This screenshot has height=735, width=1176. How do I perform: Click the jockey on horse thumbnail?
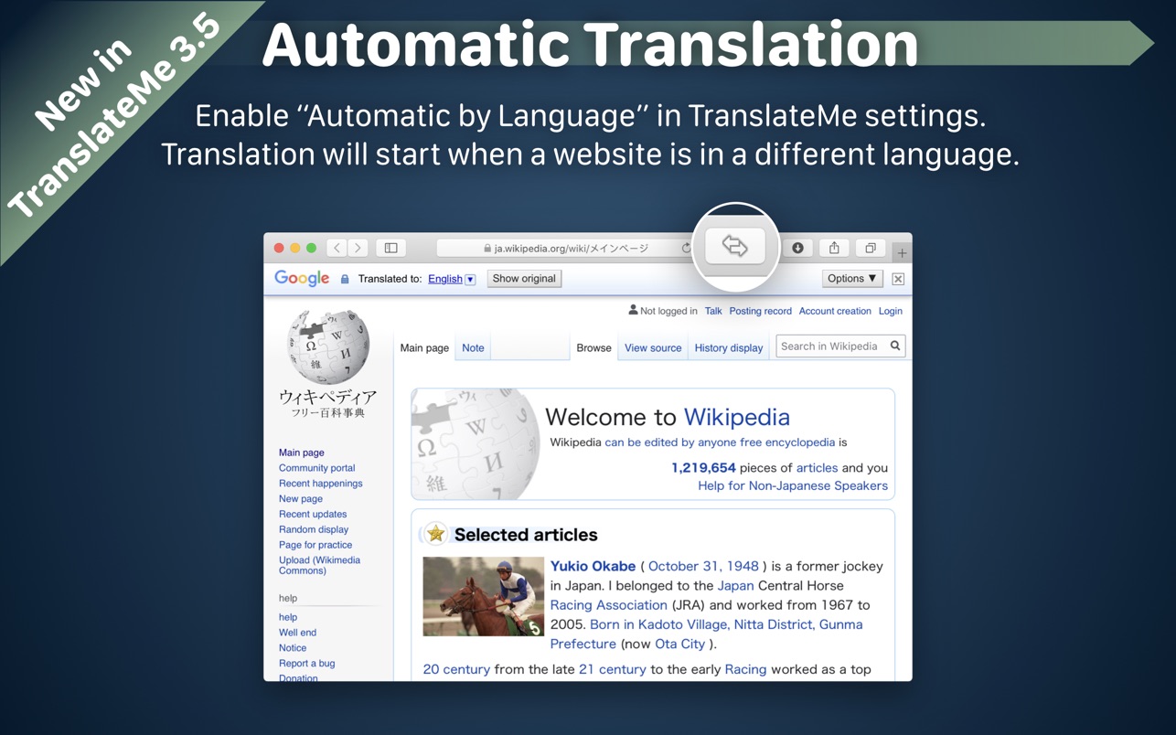tap(484, 596)
